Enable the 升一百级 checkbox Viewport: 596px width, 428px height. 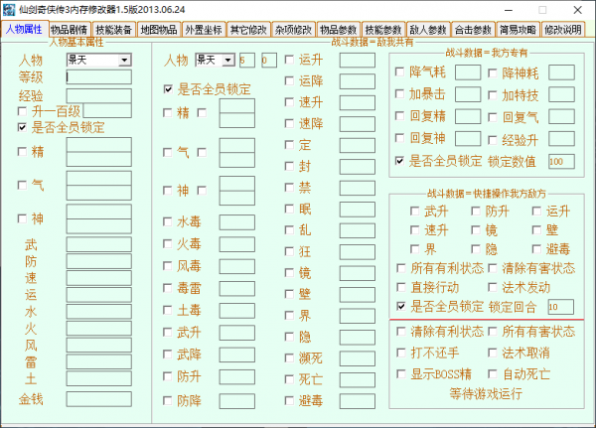pos(23,111)
